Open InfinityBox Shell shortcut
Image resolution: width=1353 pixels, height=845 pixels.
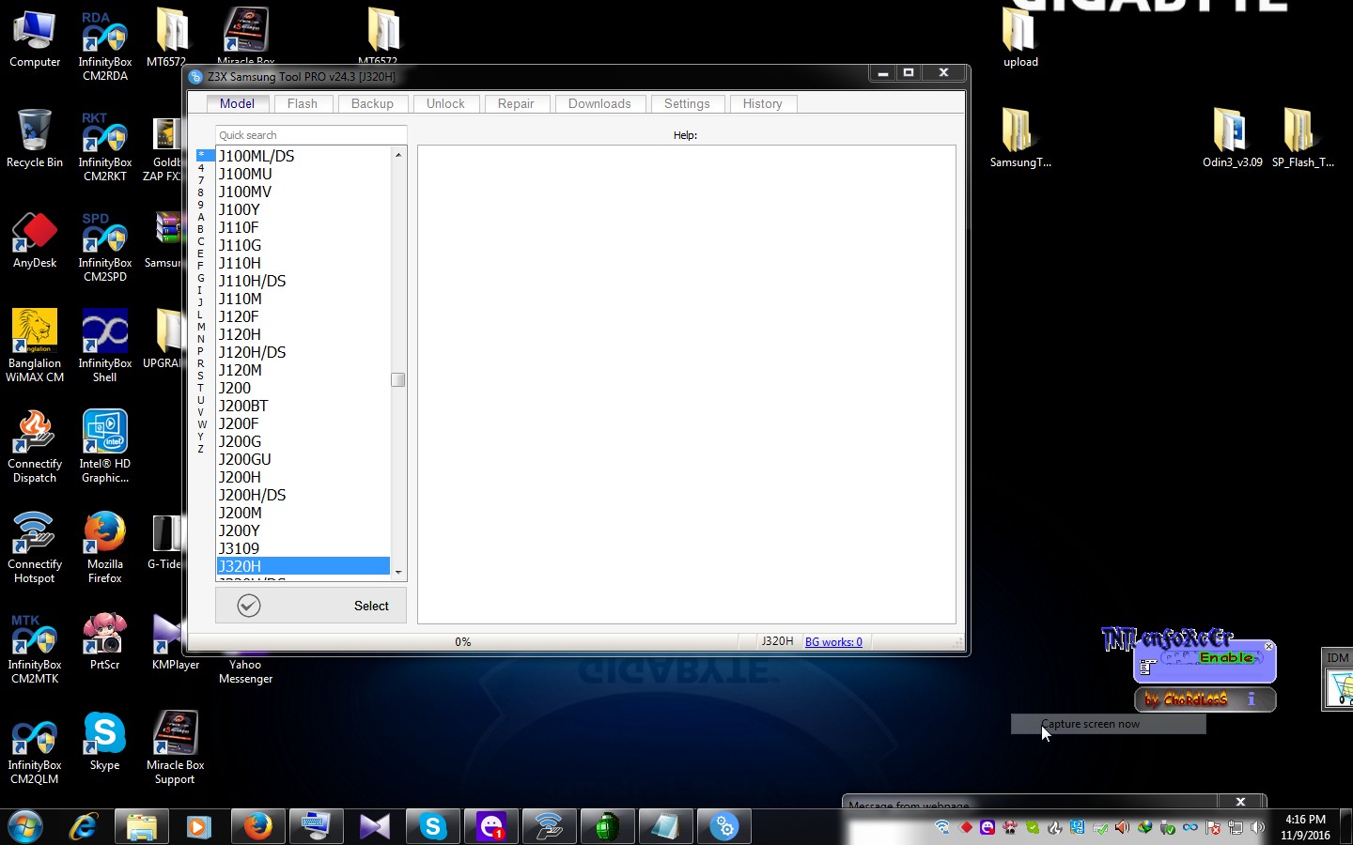pyautogui.click(x=105, y=346)
